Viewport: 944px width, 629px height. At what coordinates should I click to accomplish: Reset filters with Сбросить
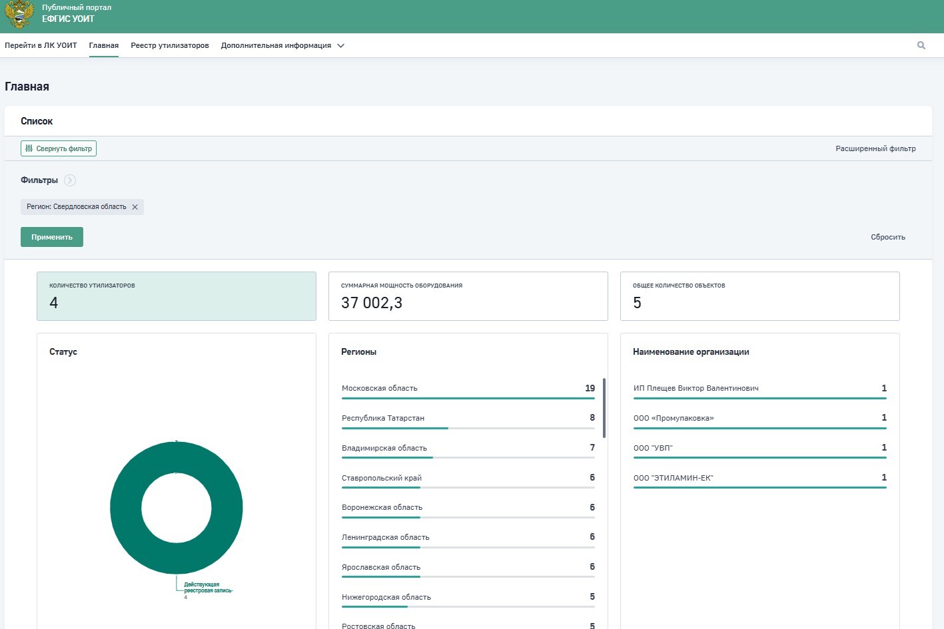pyautogui.click(x=888, y=237)
